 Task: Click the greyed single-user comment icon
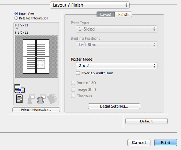pyautogui.click(x=31, y=99)
